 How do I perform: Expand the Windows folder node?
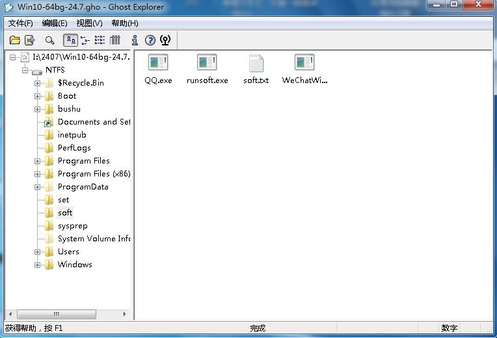(x=37, y=265)
